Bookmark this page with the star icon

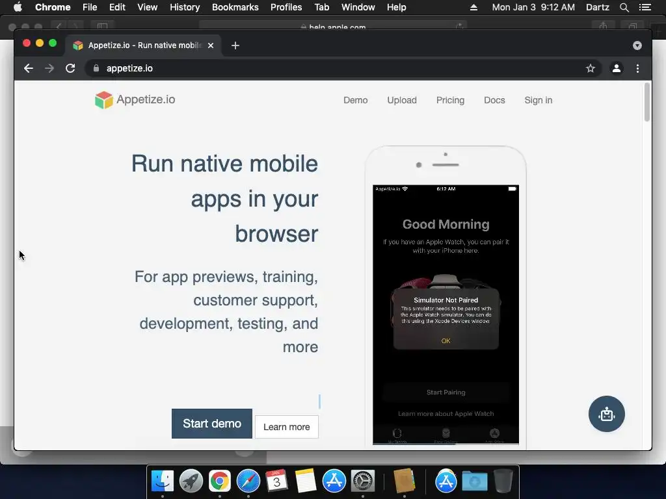591,68
